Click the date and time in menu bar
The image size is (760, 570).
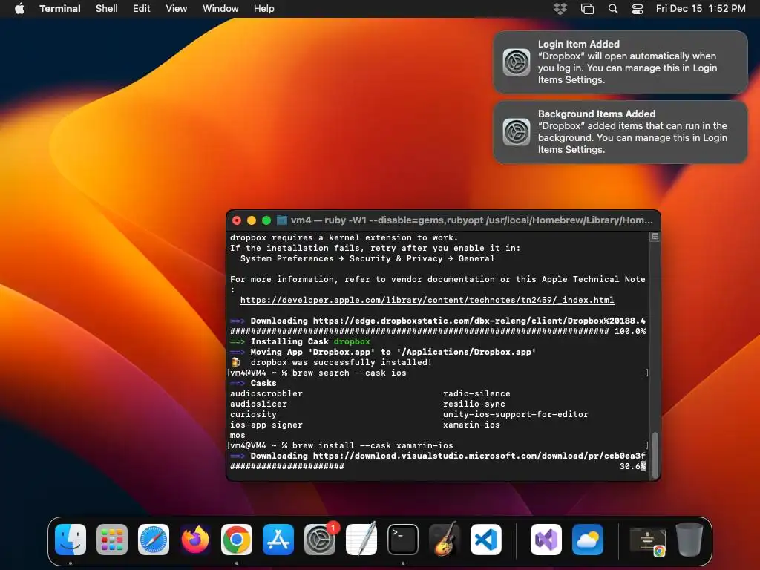point(701,9)
